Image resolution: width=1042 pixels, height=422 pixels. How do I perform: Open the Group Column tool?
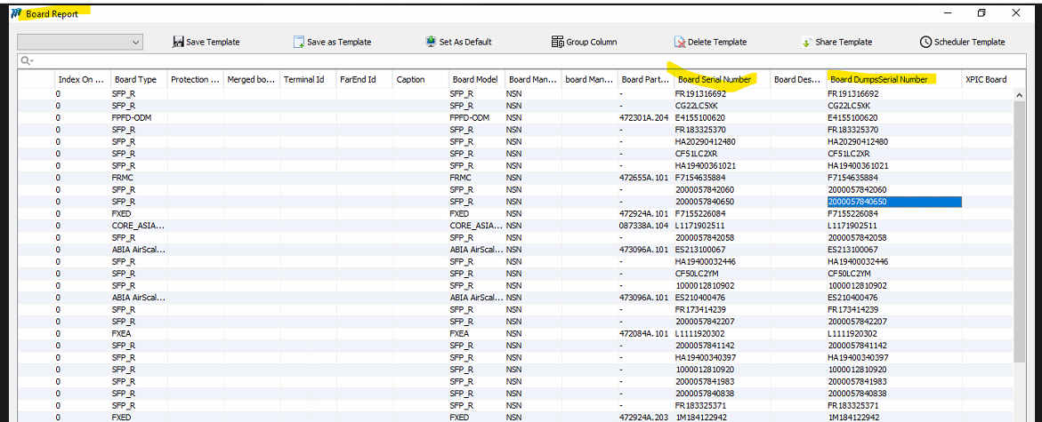pyautogui.click(x=558, y=42)
